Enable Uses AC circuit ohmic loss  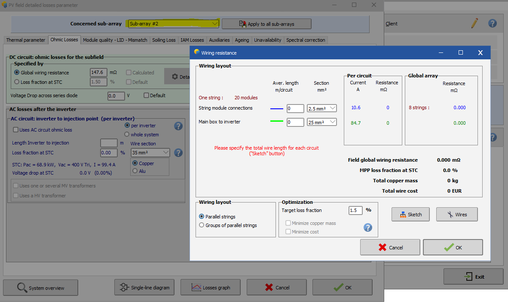pos(16,130)
